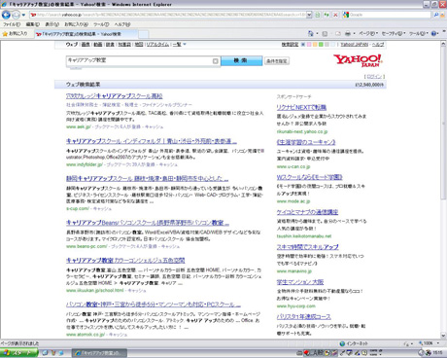This screenshot has height=358, width=447.
Task: Open result キャリアアップスクール インディフォルダ
Action: pyautogui.click(x=152, y=141)
